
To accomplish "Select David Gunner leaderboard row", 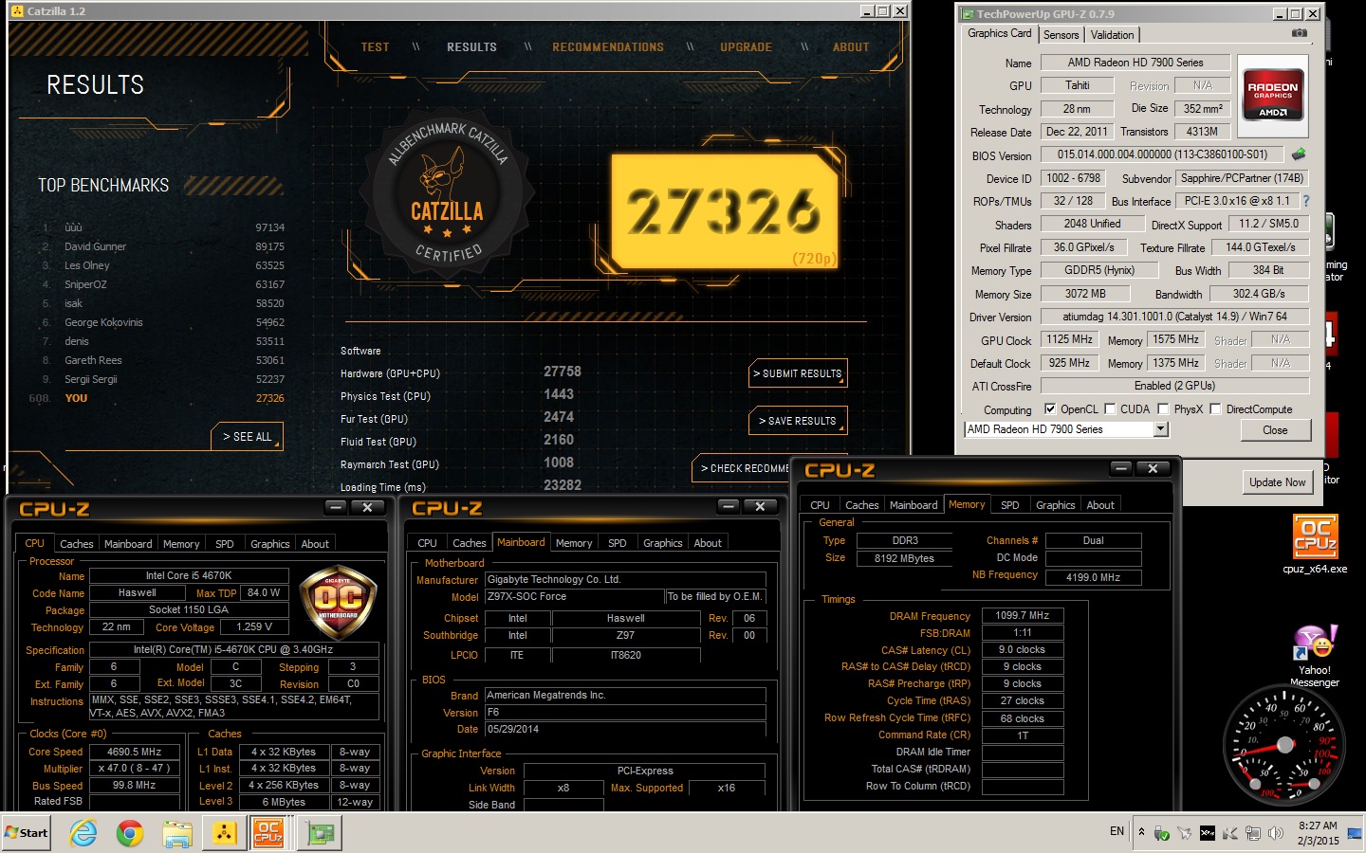I will (x=161, y=246).
